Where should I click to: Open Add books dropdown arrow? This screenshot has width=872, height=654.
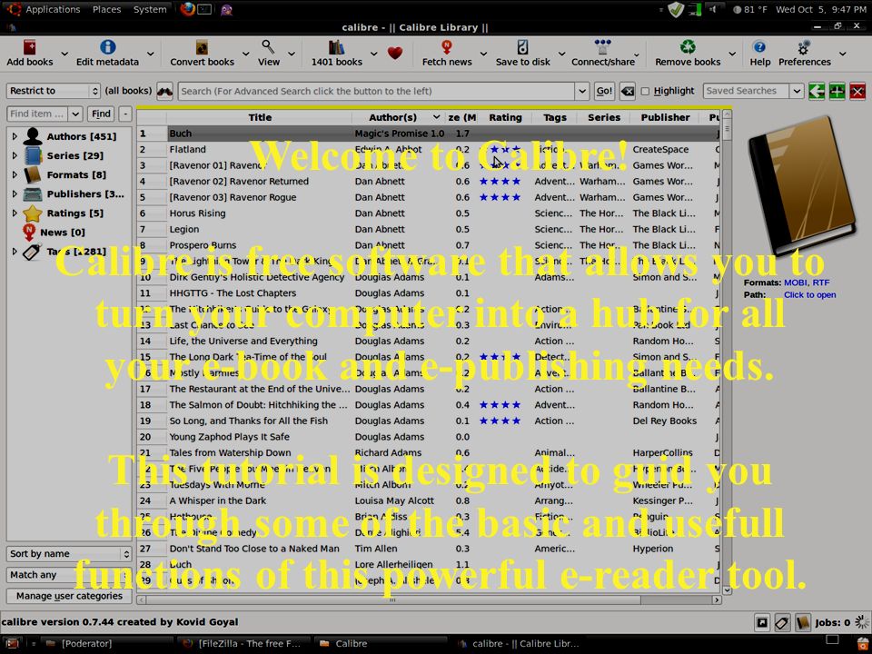pyautogui.click(x=64, y=54)
